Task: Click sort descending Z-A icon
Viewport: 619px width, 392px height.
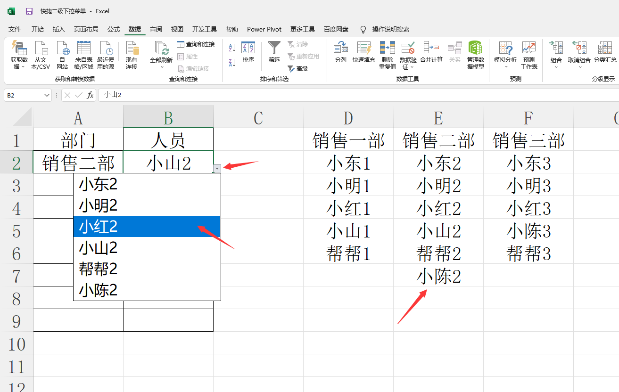Action: click(232, 63)
